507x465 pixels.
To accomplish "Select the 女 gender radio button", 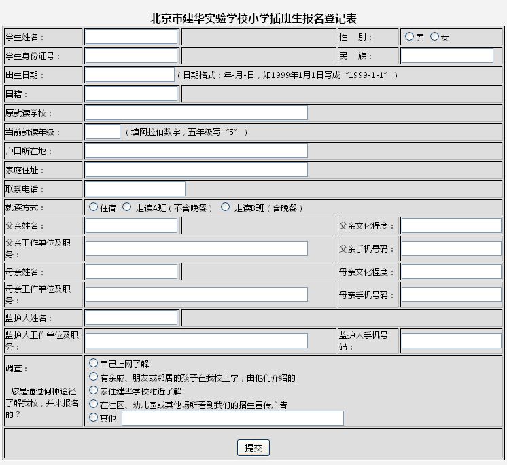I will coord(434,37).
